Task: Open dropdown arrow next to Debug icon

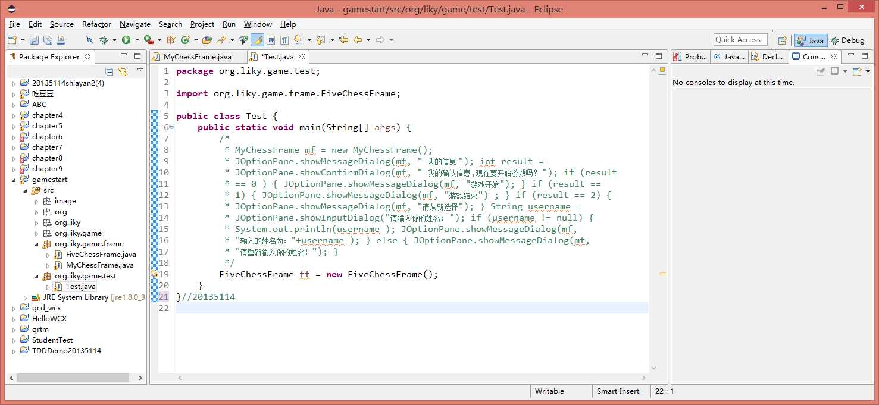Action: 114,40
